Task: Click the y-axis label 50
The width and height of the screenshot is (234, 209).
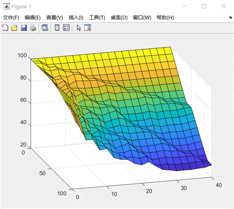Action: click(x=42, y=173)
